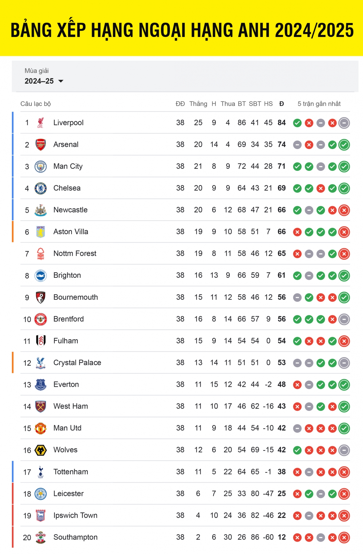
Task: Click the Southampton club crest
Action: [41, 537]
